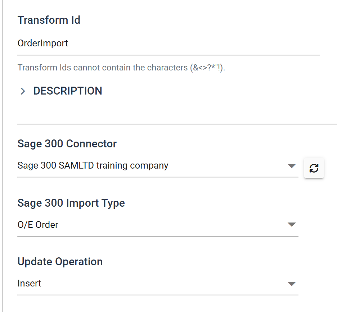
Task: Open the Sage 300 Connector dropdown
Action: 158,166
